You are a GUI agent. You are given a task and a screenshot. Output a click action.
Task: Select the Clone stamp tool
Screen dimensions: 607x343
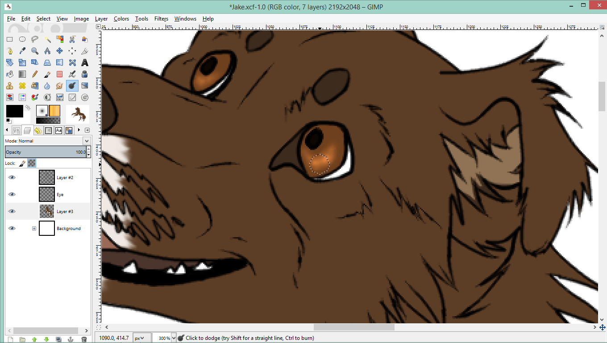[9, 86]
